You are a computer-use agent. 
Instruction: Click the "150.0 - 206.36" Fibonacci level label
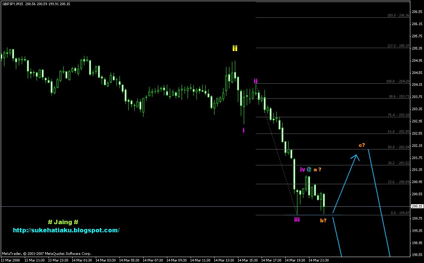398,16
